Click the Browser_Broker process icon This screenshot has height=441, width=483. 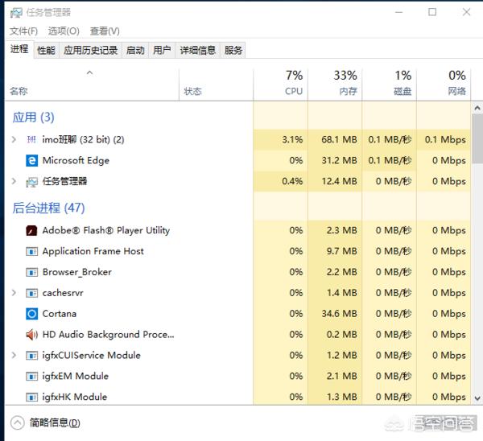pyautogui.click(x=31, y=272)
